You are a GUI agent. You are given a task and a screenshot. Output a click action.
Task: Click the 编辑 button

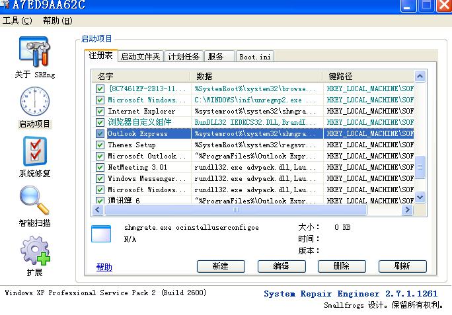(282, 266)
